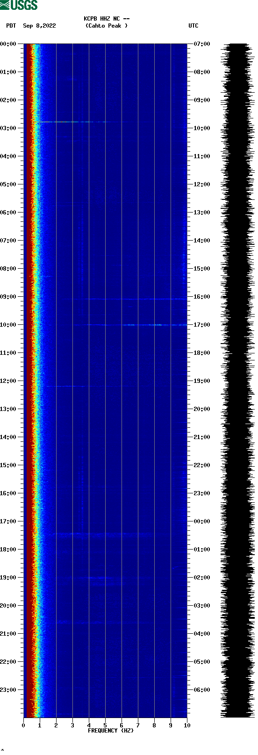258x755 pixels.
Task: Click the 15:00 PDT time label
Action: (x=8, y=465)
